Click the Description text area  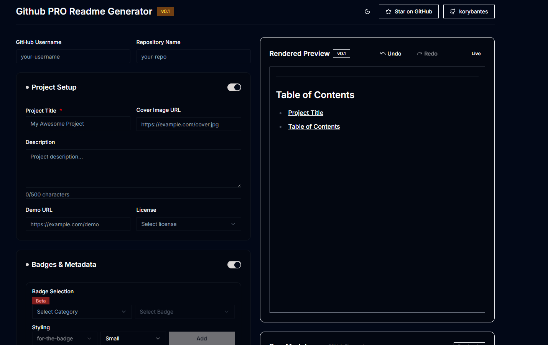tap(133, 168)
